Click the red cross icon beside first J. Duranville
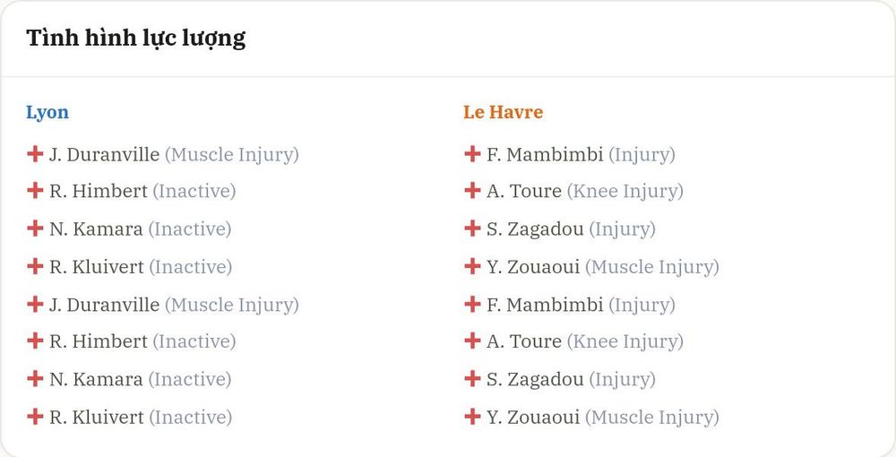896x457 pixels. (35, 153)
